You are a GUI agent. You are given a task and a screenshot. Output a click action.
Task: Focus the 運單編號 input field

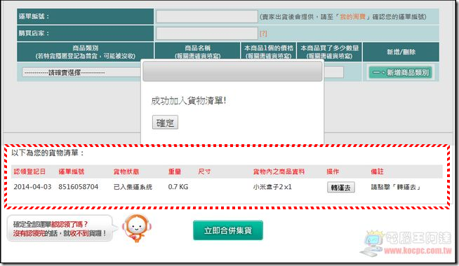click(x=207, y=16)
